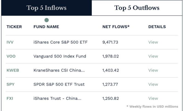Click the NET FLOWS column header
Image resolution: width=183 pixels, height=111 pixels.
tap(116, 27)
